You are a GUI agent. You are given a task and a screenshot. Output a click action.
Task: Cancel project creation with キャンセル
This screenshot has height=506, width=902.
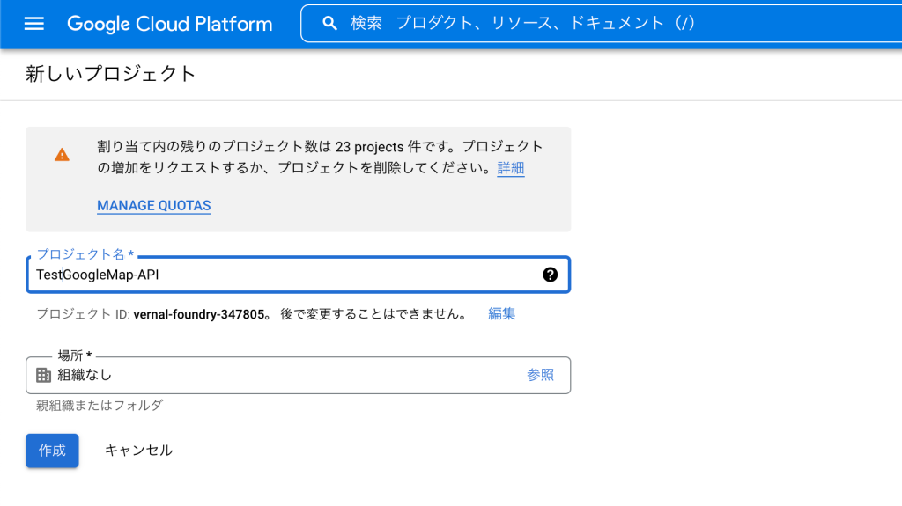pyautogui.click(x=138, y=451)
